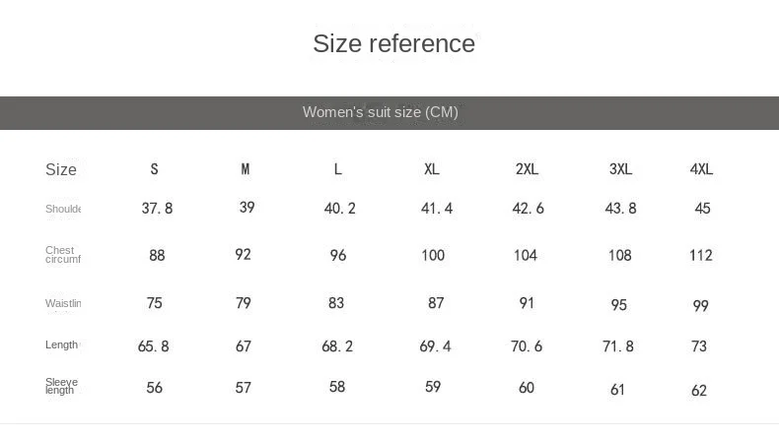
Task: Click the waistline value 91
Action: point(527,303)
